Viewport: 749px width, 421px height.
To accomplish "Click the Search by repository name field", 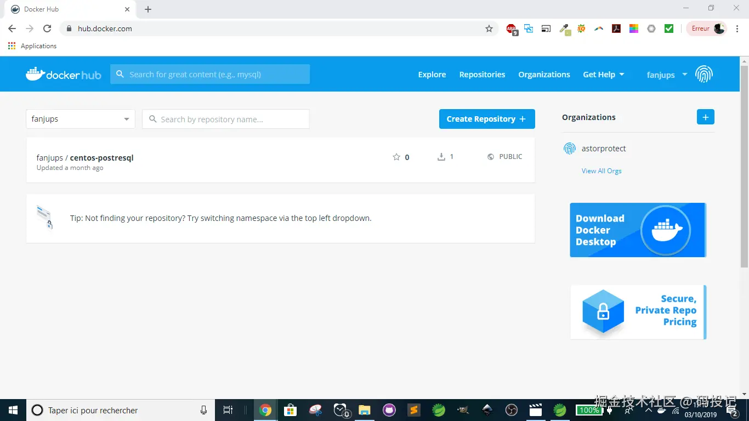I will 226,119.
